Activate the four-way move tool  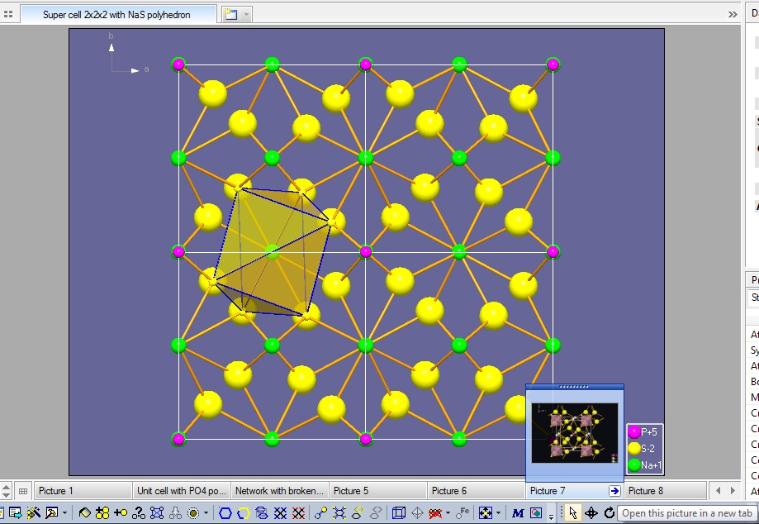pyautogui.click(x=591, y=513)
